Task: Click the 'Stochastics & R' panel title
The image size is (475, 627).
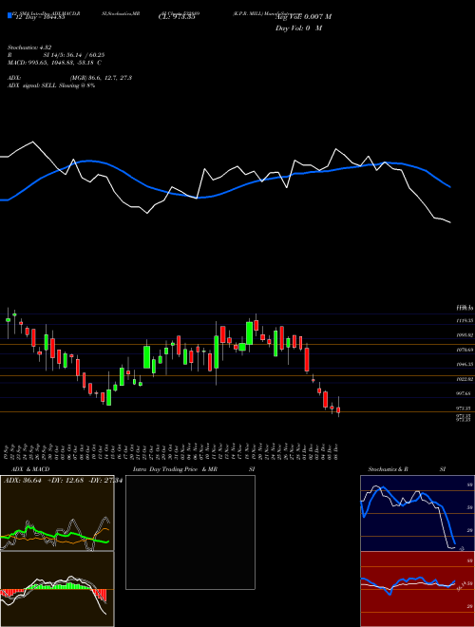Action: [389, 469]
